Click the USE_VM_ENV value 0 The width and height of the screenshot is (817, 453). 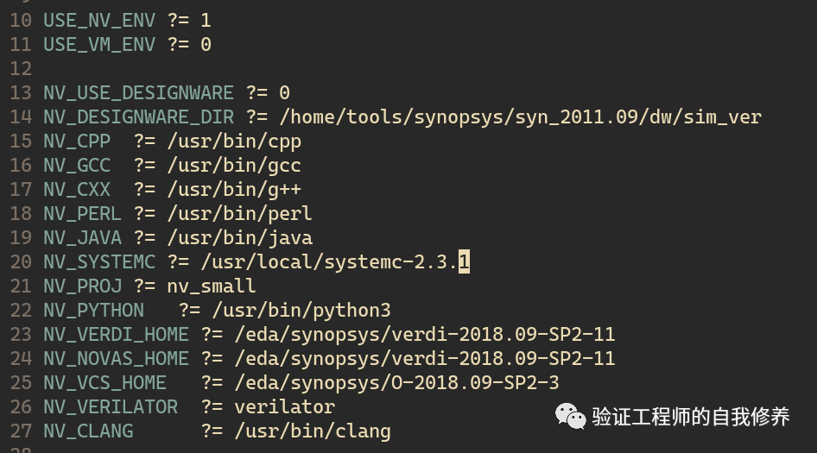(x=206, y=45)
